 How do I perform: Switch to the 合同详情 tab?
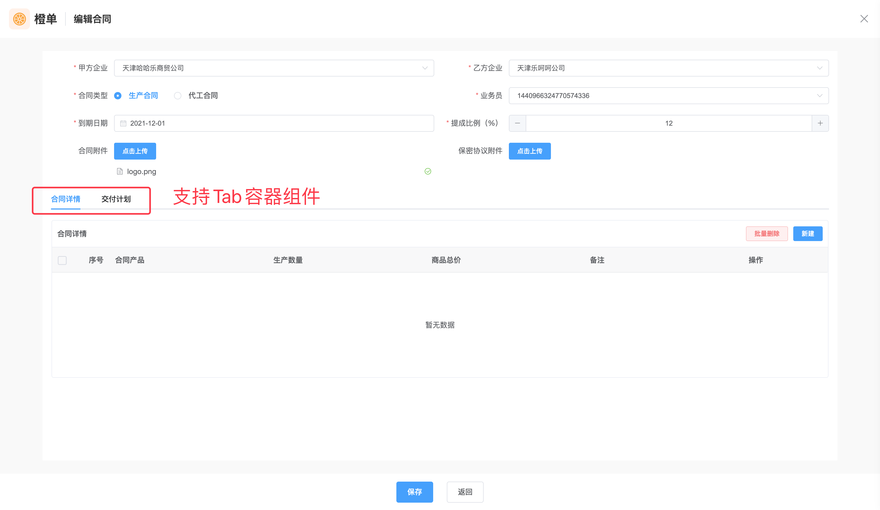coord(66,199)
